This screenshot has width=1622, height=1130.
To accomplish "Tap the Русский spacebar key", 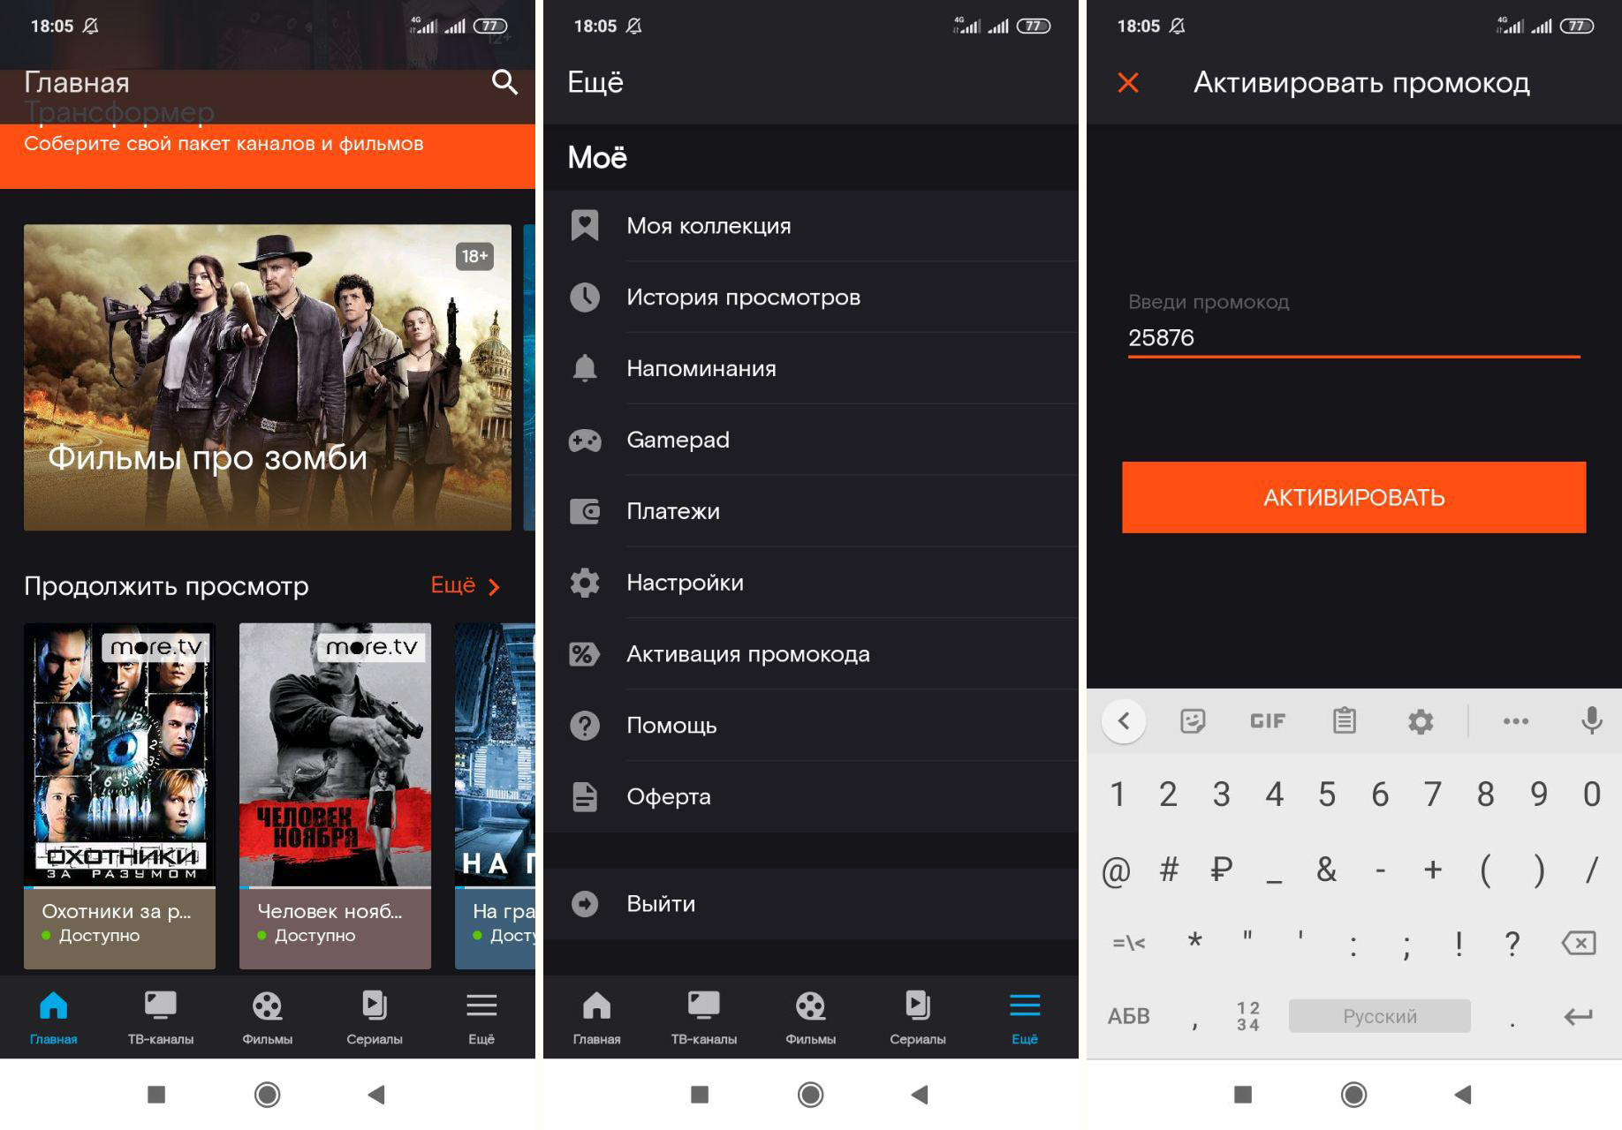I will (x=1380, y=1016).
